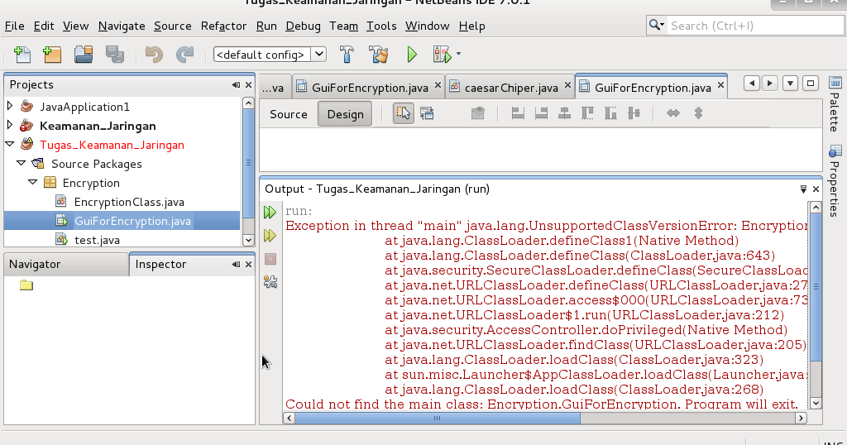Viewport: 847px width, 445px height.
Task: Click the Redo toolbar icon
Action: point(184,55)
